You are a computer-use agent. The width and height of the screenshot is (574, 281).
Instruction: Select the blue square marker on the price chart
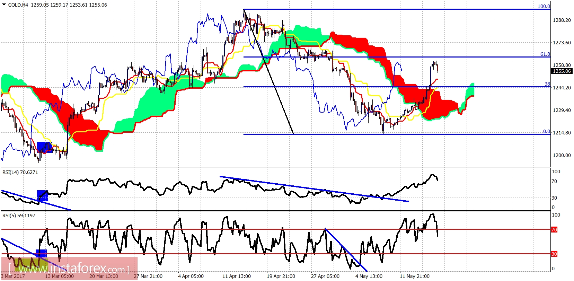44,147
